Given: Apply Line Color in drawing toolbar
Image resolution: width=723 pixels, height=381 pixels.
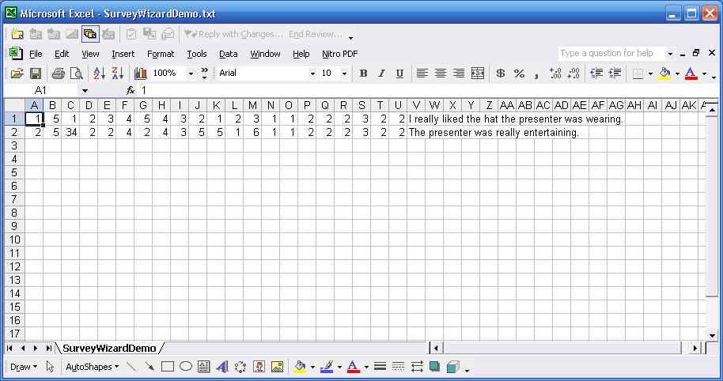Looking at the screenshot, I should tap(327, 367).
